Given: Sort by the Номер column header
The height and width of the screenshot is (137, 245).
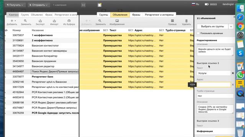Looking at the screenshot, I should pos(16,30).
